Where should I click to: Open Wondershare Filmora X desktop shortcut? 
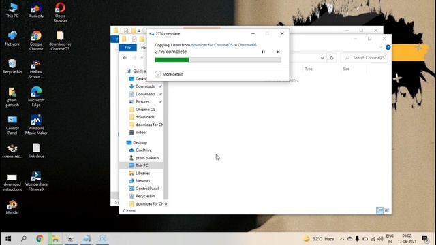point(36,181)
